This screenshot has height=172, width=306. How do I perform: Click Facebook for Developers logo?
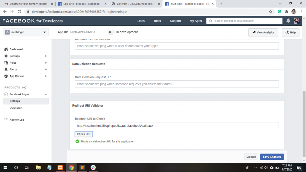point(33,21)
